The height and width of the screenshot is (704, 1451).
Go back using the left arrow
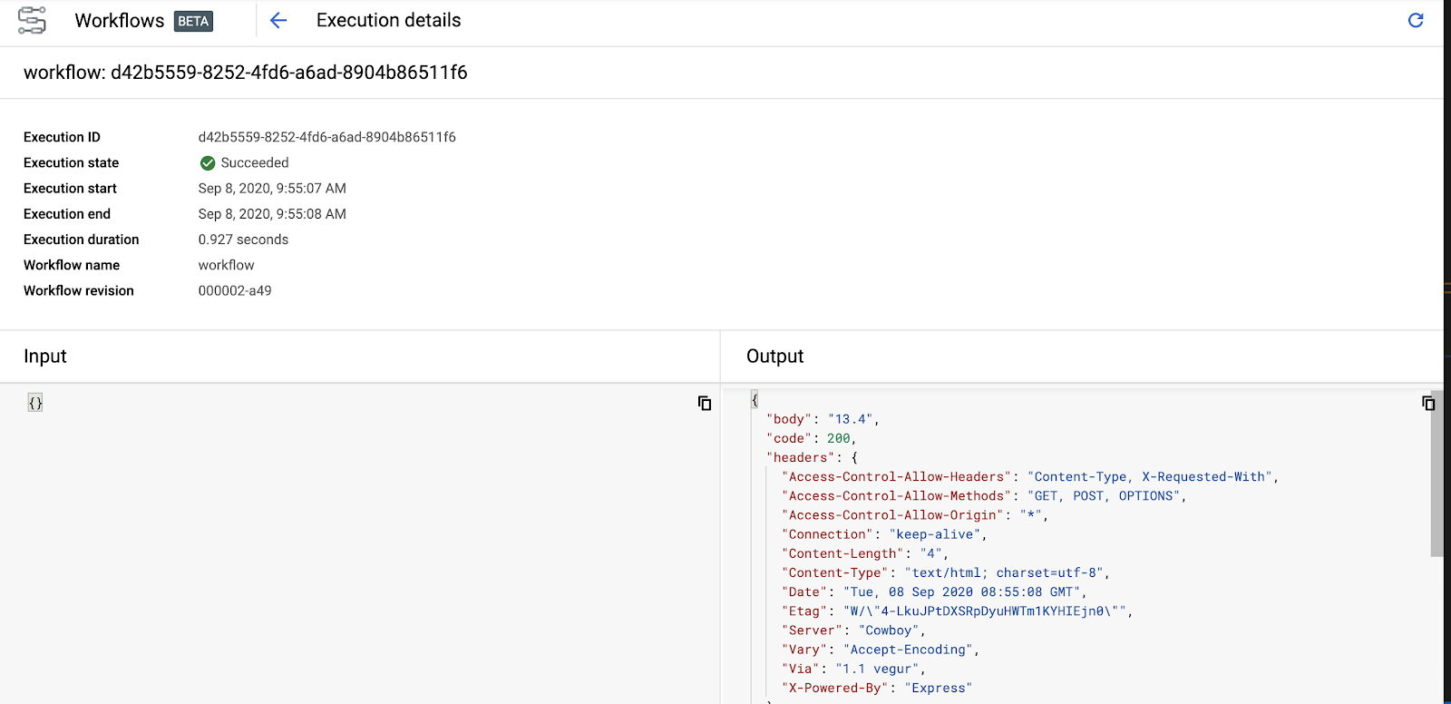pyautogui.click(x=278, y=20)
